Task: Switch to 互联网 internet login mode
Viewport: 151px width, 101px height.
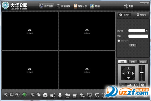Action: pos(124,15)
